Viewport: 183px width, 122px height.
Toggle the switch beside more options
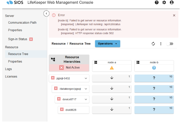pos(170,44)
